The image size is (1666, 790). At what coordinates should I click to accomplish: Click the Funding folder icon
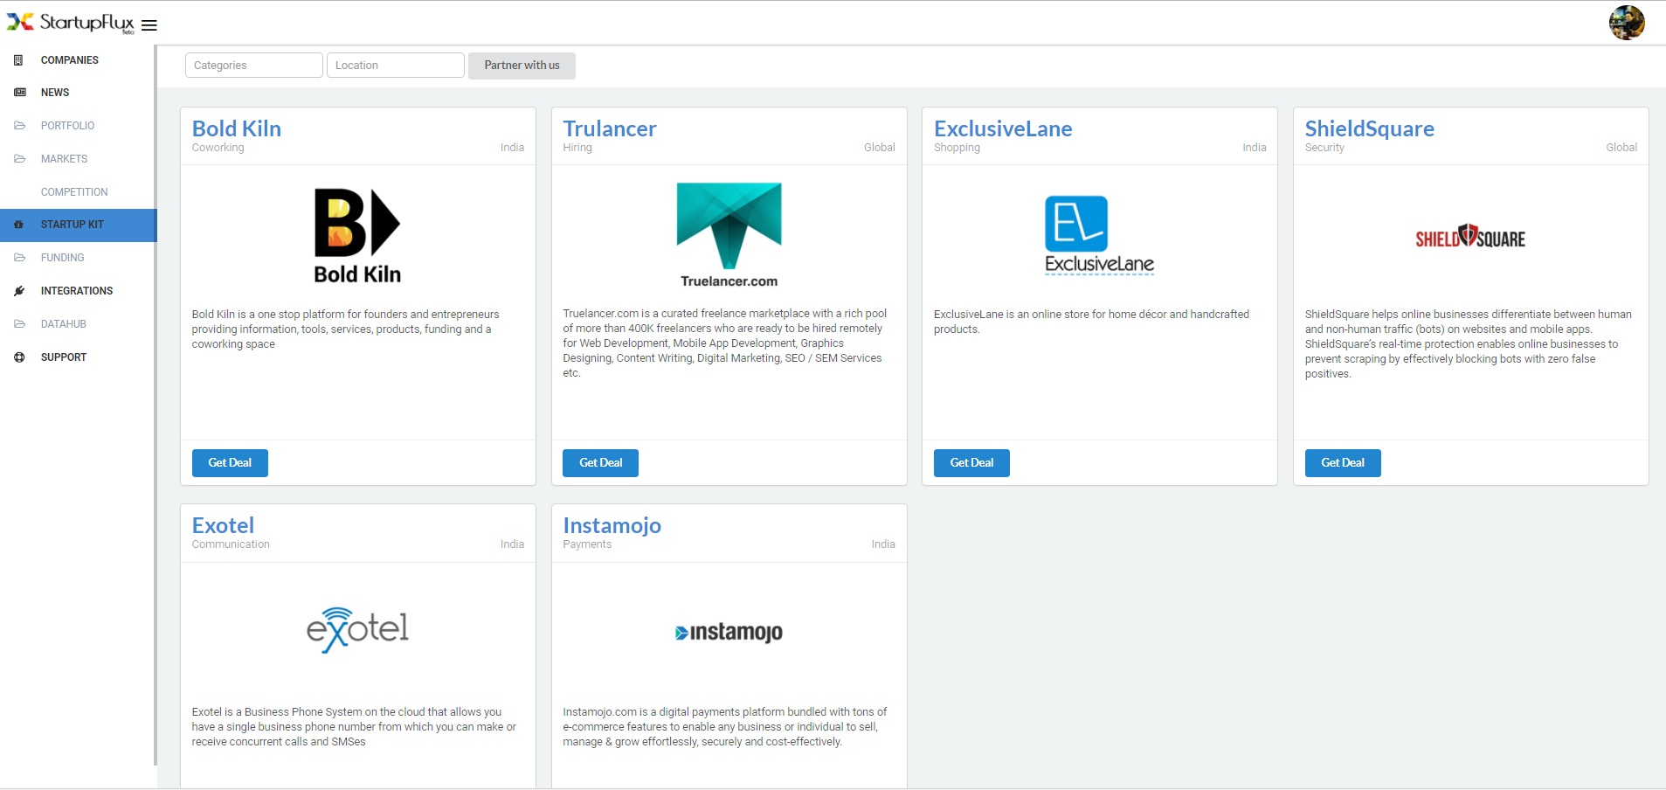(19, 258)
